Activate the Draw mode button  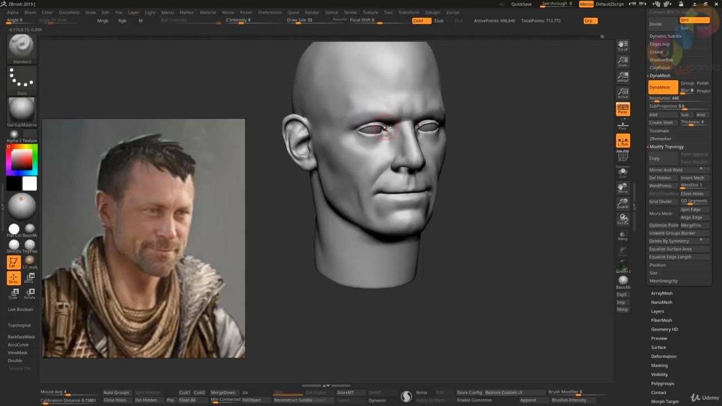click(x=14, y=278)
